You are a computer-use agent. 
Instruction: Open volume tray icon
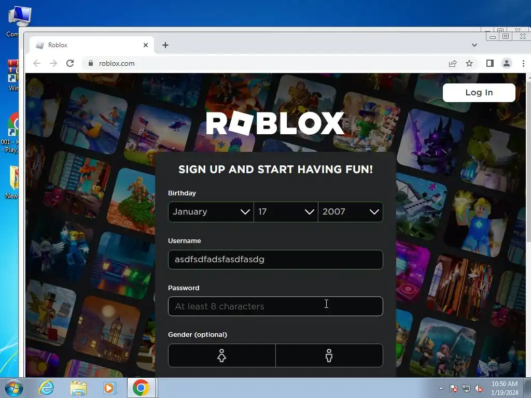point(479,388)
